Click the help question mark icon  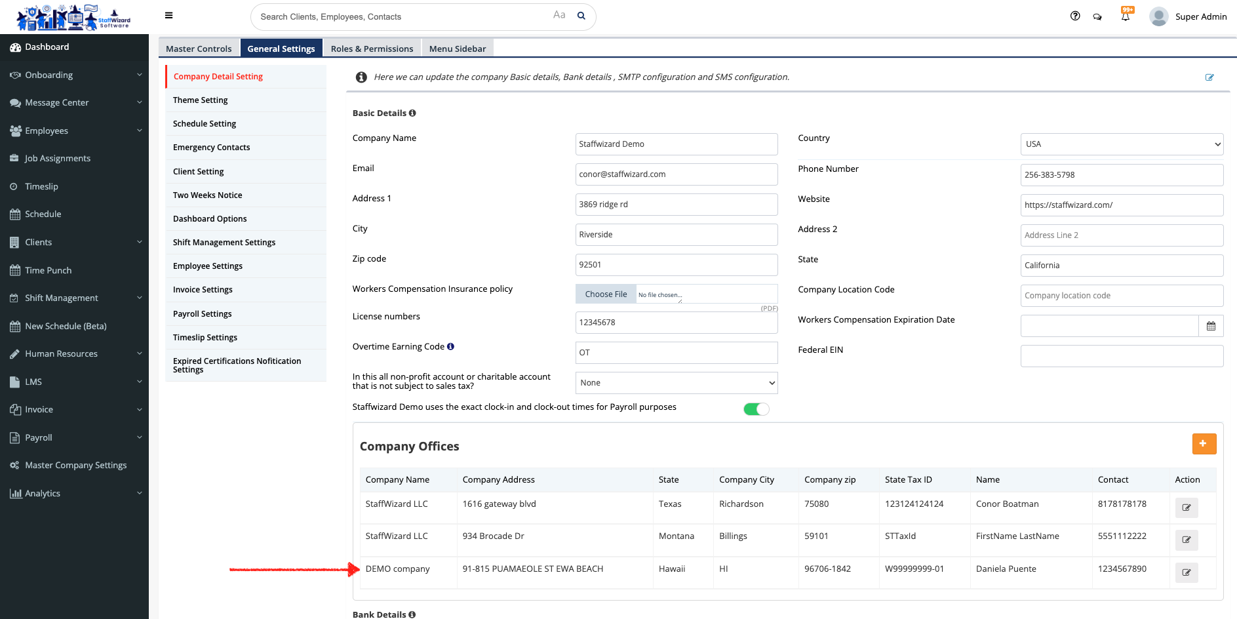pyautogui.click(x=1075, y=16)
